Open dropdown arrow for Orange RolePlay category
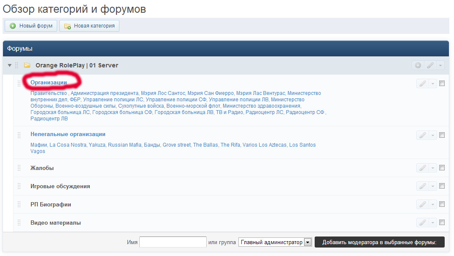The image size is (454, 256). 440,65
